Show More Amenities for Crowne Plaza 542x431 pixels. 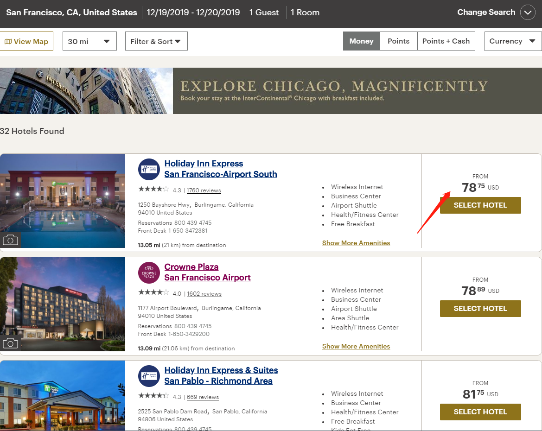coord(356,346)
